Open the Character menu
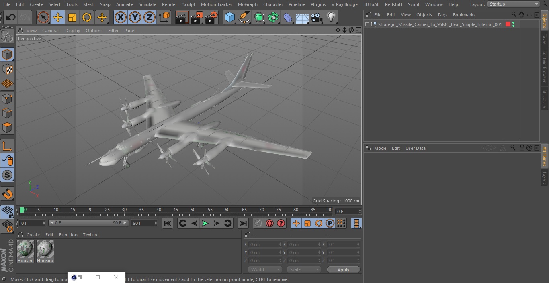The width and height of the screenshot is (549, 283). coord(273,4)
